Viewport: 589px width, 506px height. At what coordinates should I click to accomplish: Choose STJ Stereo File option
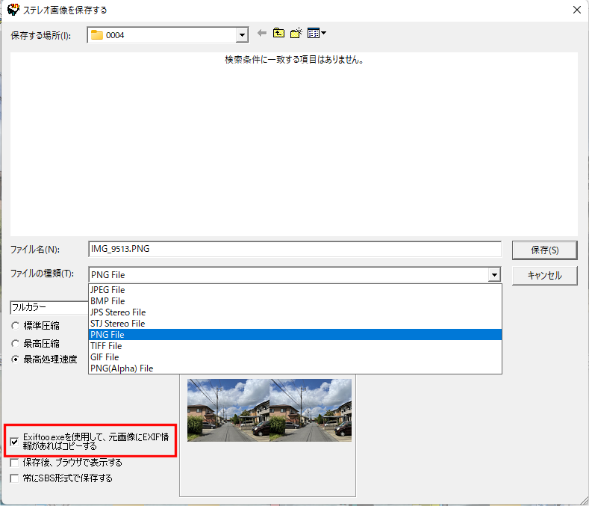(x=296, y=324)
